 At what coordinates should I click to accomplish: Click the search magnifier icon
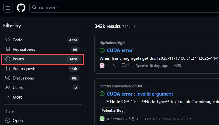pyautogui.click(x=34, y=8)
